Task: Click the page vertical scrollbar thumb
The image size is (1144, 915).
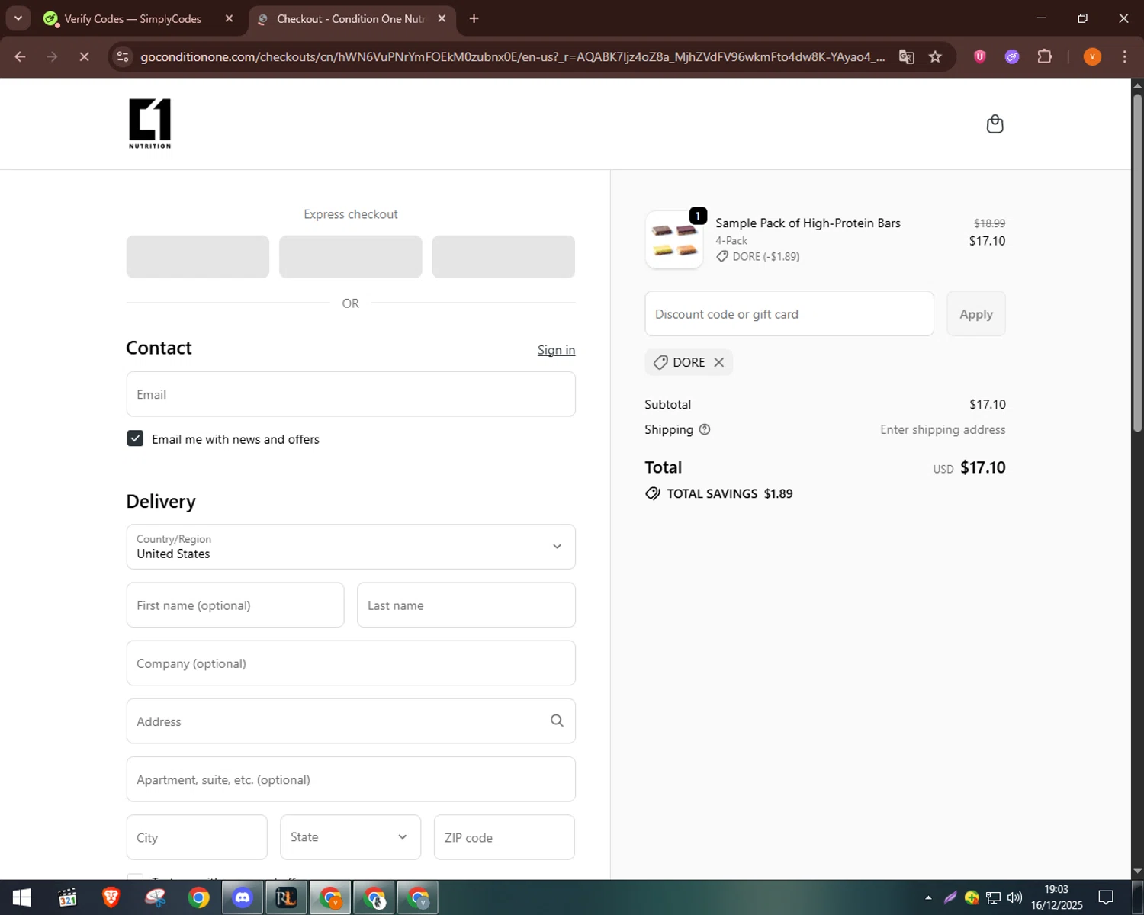Action: click(x=1137, y=263)
